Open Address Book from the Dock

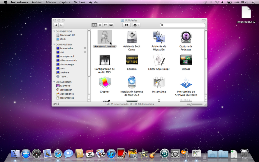pyautogui.click(x=79, y=154)
